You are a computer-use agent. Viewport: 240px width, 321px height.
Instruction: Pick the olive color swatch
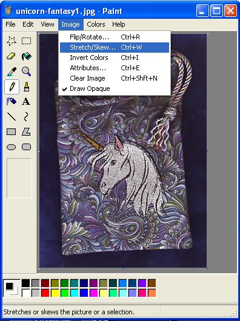click(x=55, y=283)
